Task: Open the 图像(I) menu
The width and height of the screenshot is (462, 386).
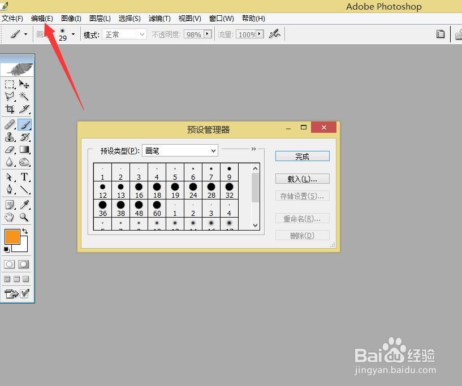Action: pos(71,19)
